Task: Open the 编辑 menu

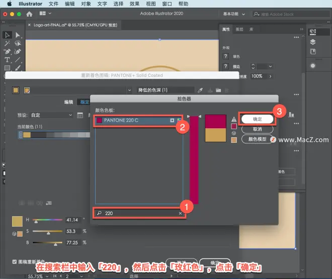Action: pyautogui.click(x=69, y=4)
